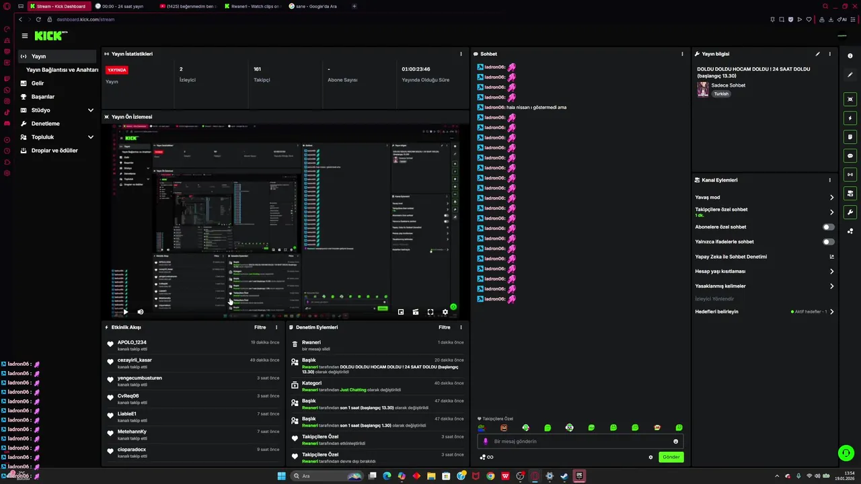
Task: Open Yayın İstatistikleri three-dot menu
Action: 461,54
